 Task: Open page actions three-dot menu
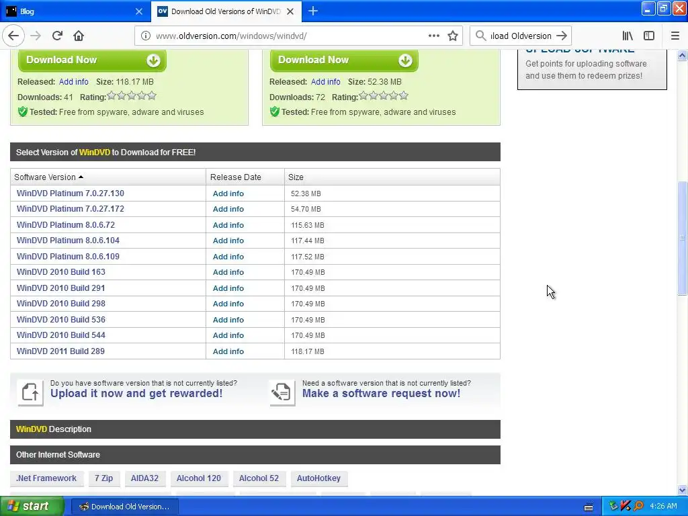coord(434,36)
